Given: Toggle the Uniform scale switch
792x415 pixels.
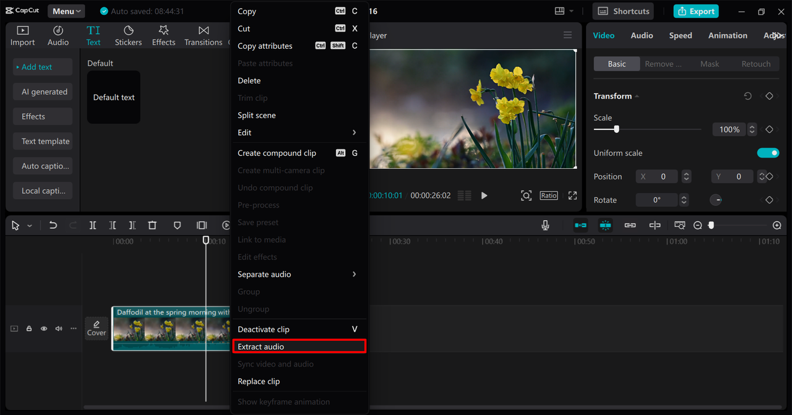Looking at the screenshot, I should (x=768, y=153).
